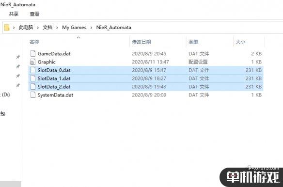Select SlotData_0.dat file icon

click(33, 70)
